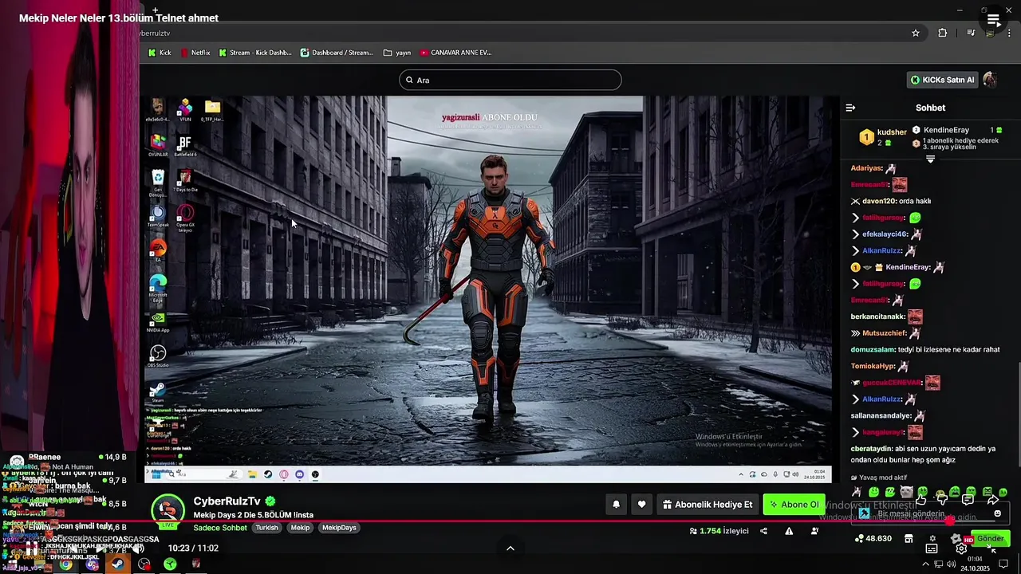The height and width of the screenshot is (574, 1021).
Task: Open the Sadece Sohbet category link
Action: (x=220, y=528)
